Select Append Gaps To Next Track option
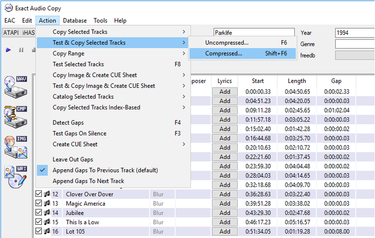Viewport: 375px width, 238px height. [114, 181]
